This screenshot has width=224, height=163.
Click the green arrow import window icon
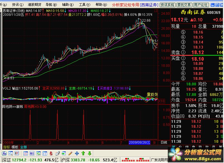click(x=64, y=154)
